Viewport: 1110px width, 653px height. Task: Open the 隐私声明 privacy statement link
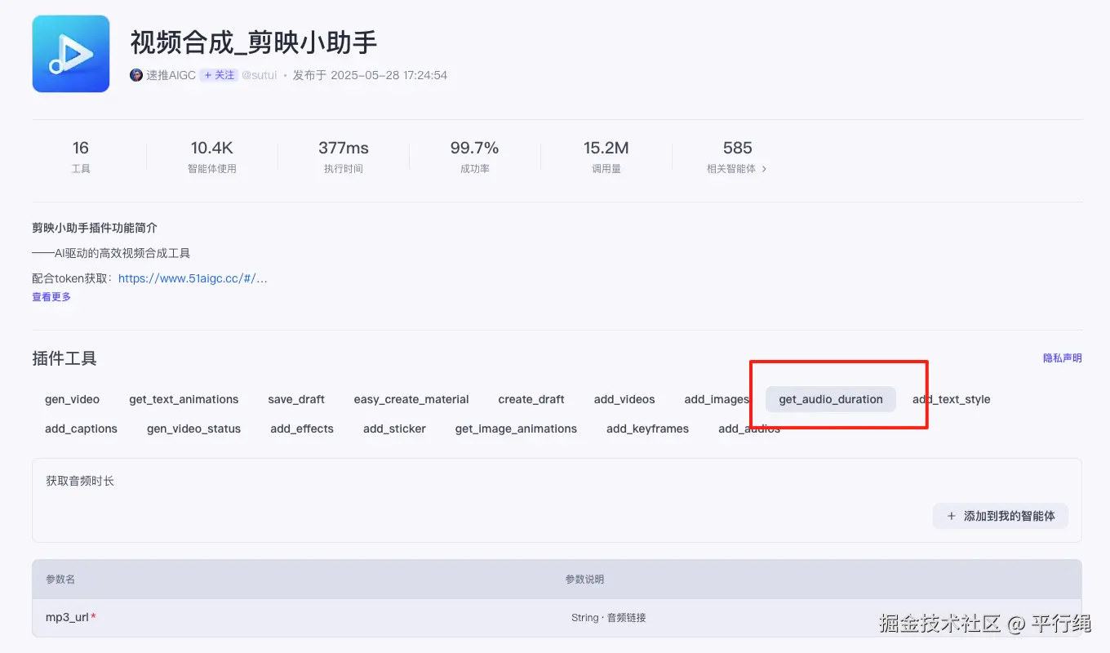point(1063,358)
